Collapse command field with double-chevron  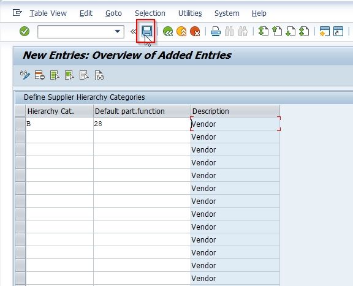(x=133, y=31)
